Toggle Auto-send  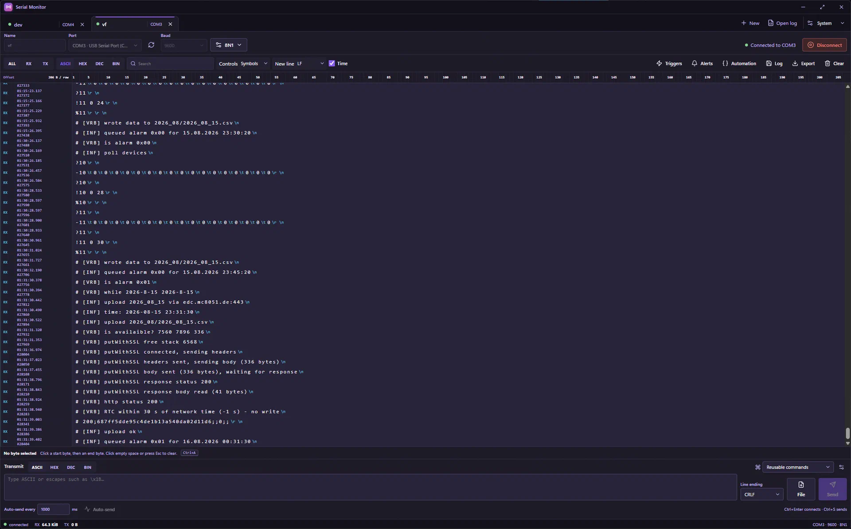[x=100, y=510]
